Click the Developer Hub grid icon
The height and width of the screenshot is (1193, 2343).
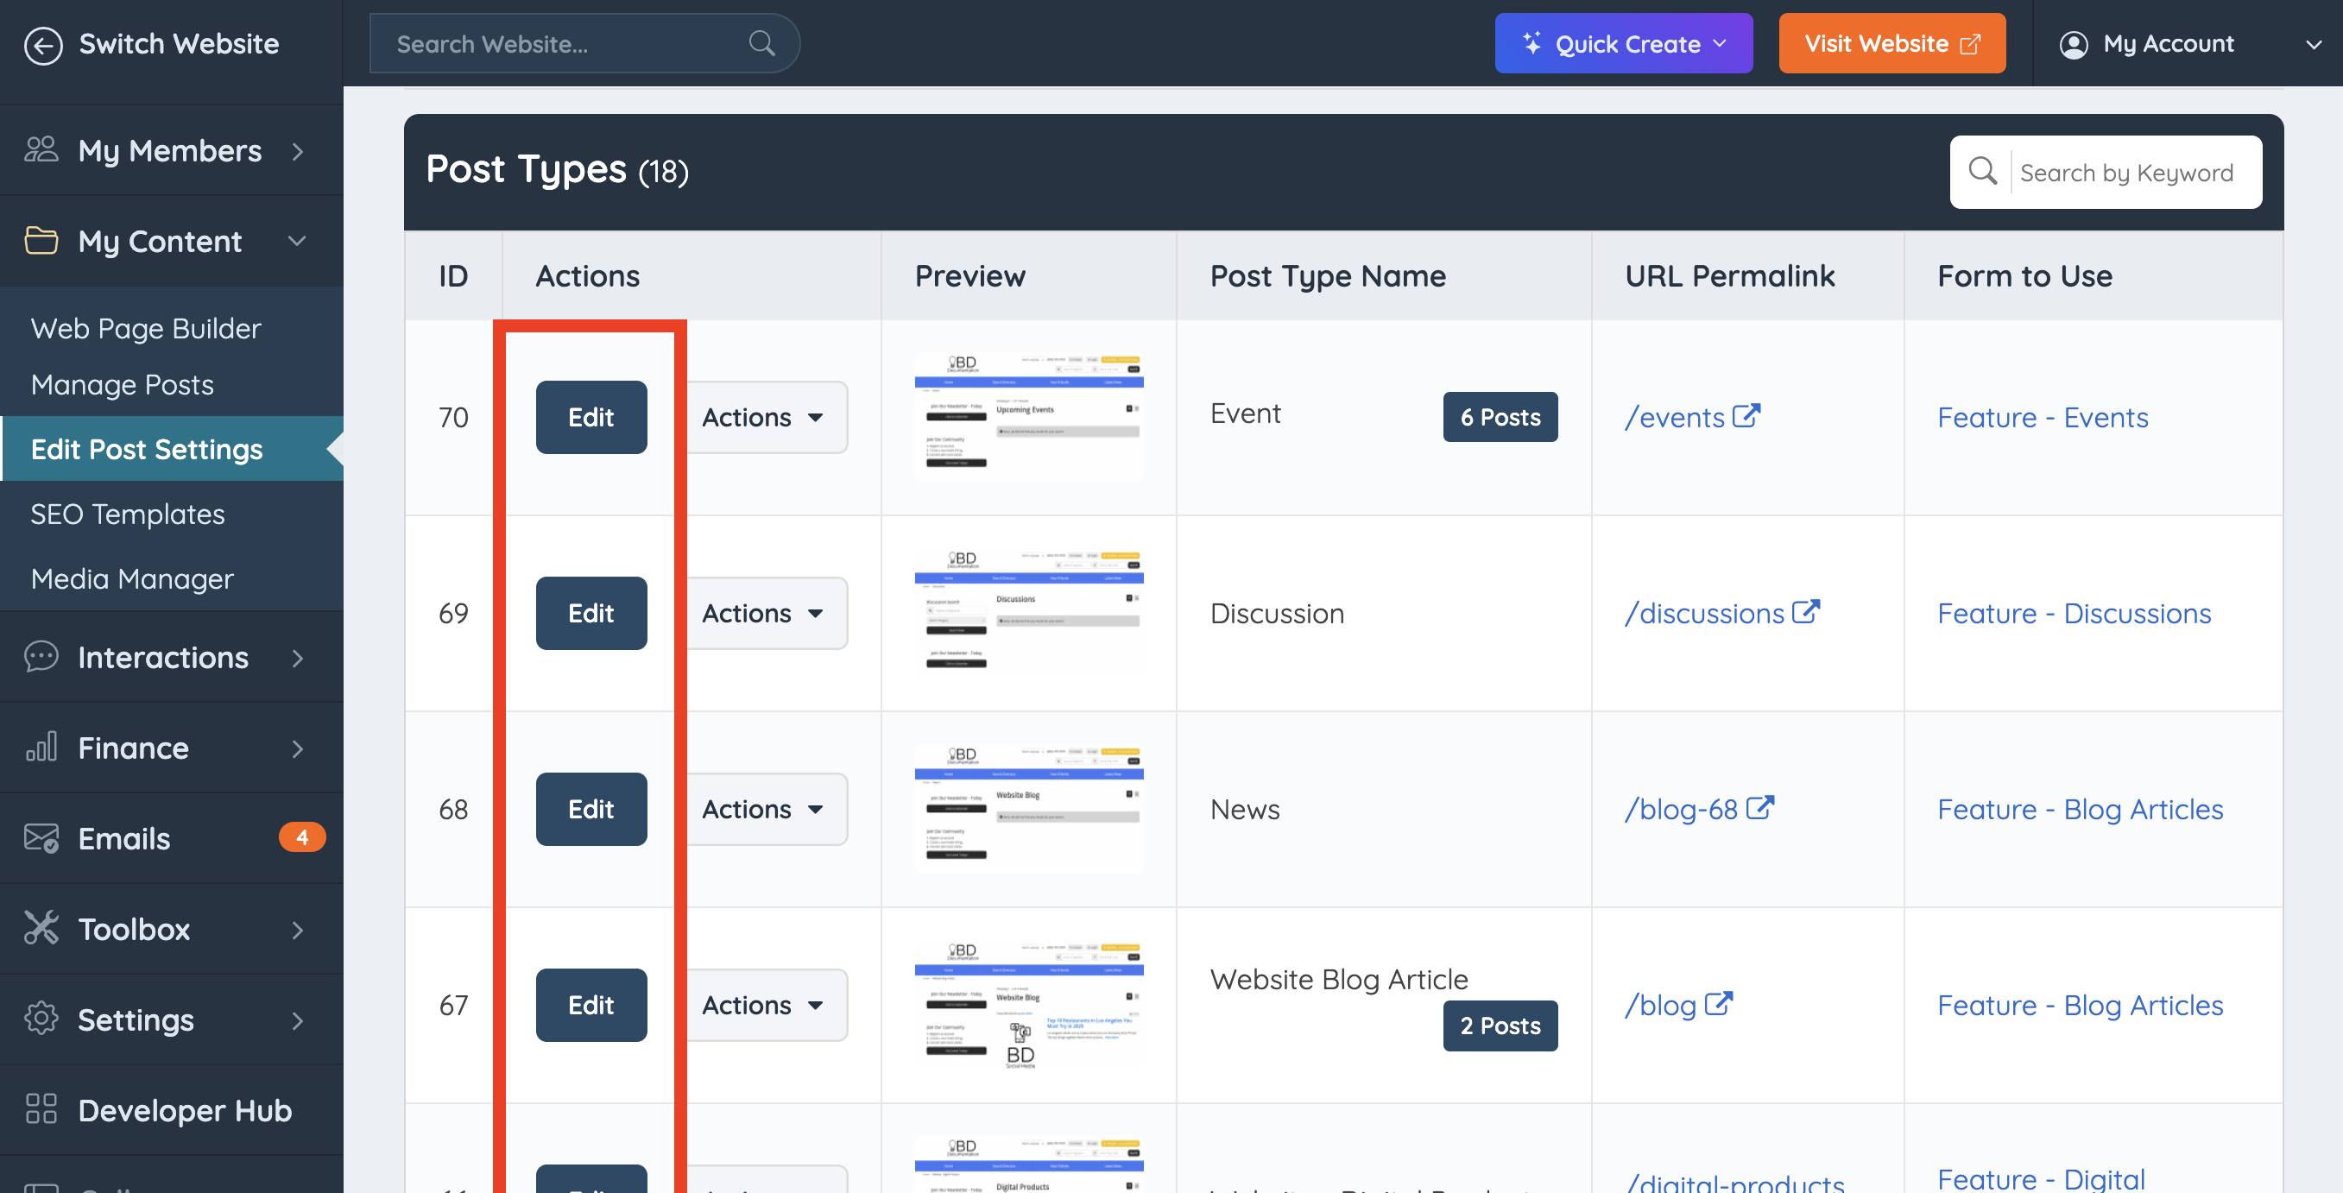(41, 1109)
